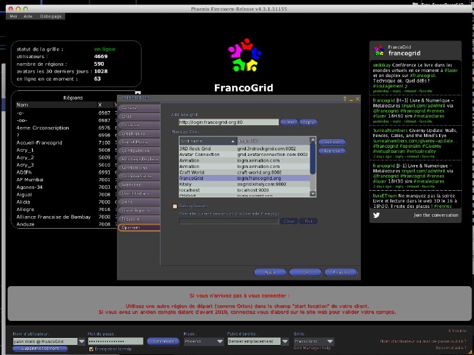The height and width of the screenshot is (355, 474).
Task: Select FrancoGrid row in grid list
Action: (244, 178)
